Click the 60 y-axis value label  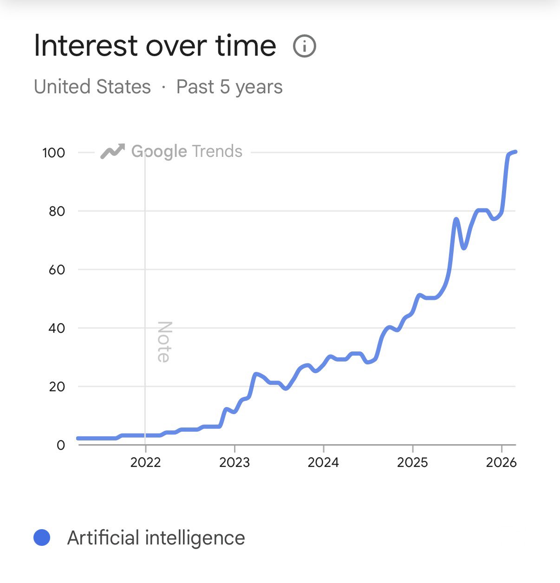(x=57, y=270)
